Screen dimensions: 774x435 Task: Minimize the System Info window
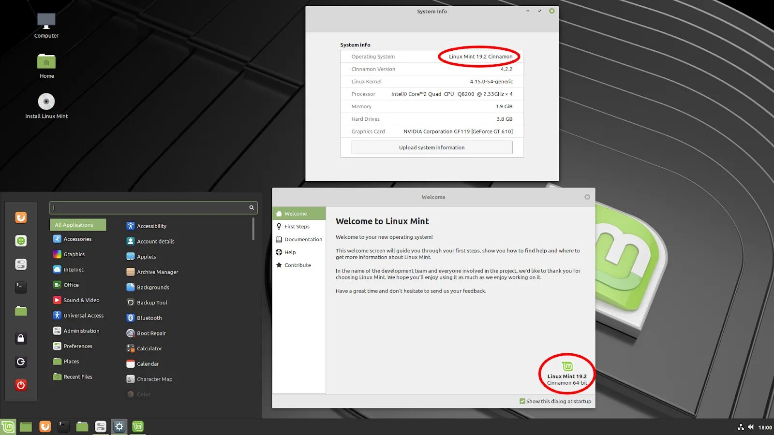[x=527, y=11]
